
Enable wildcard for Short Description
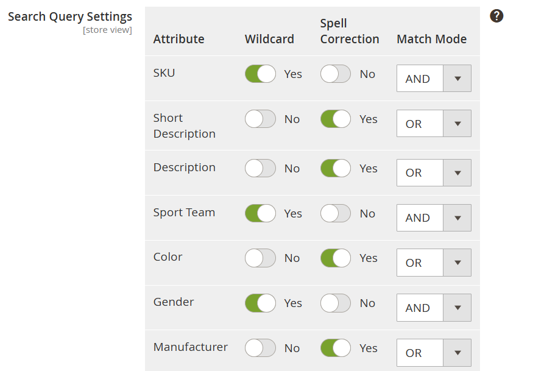(x=260, y=119)
